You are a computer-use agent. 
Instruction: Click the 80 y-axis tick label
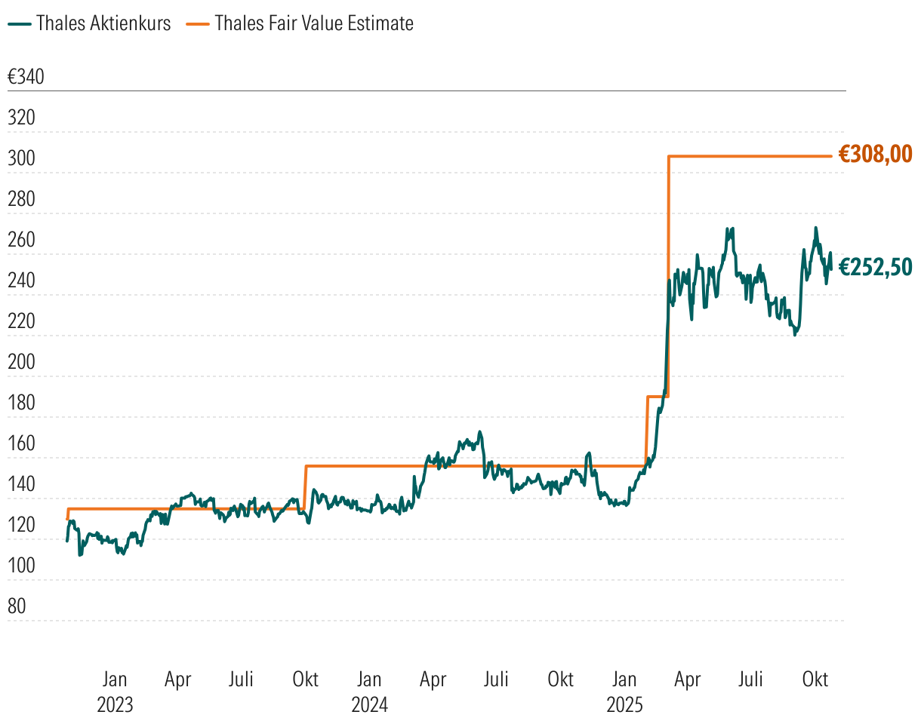click(16, 607)
